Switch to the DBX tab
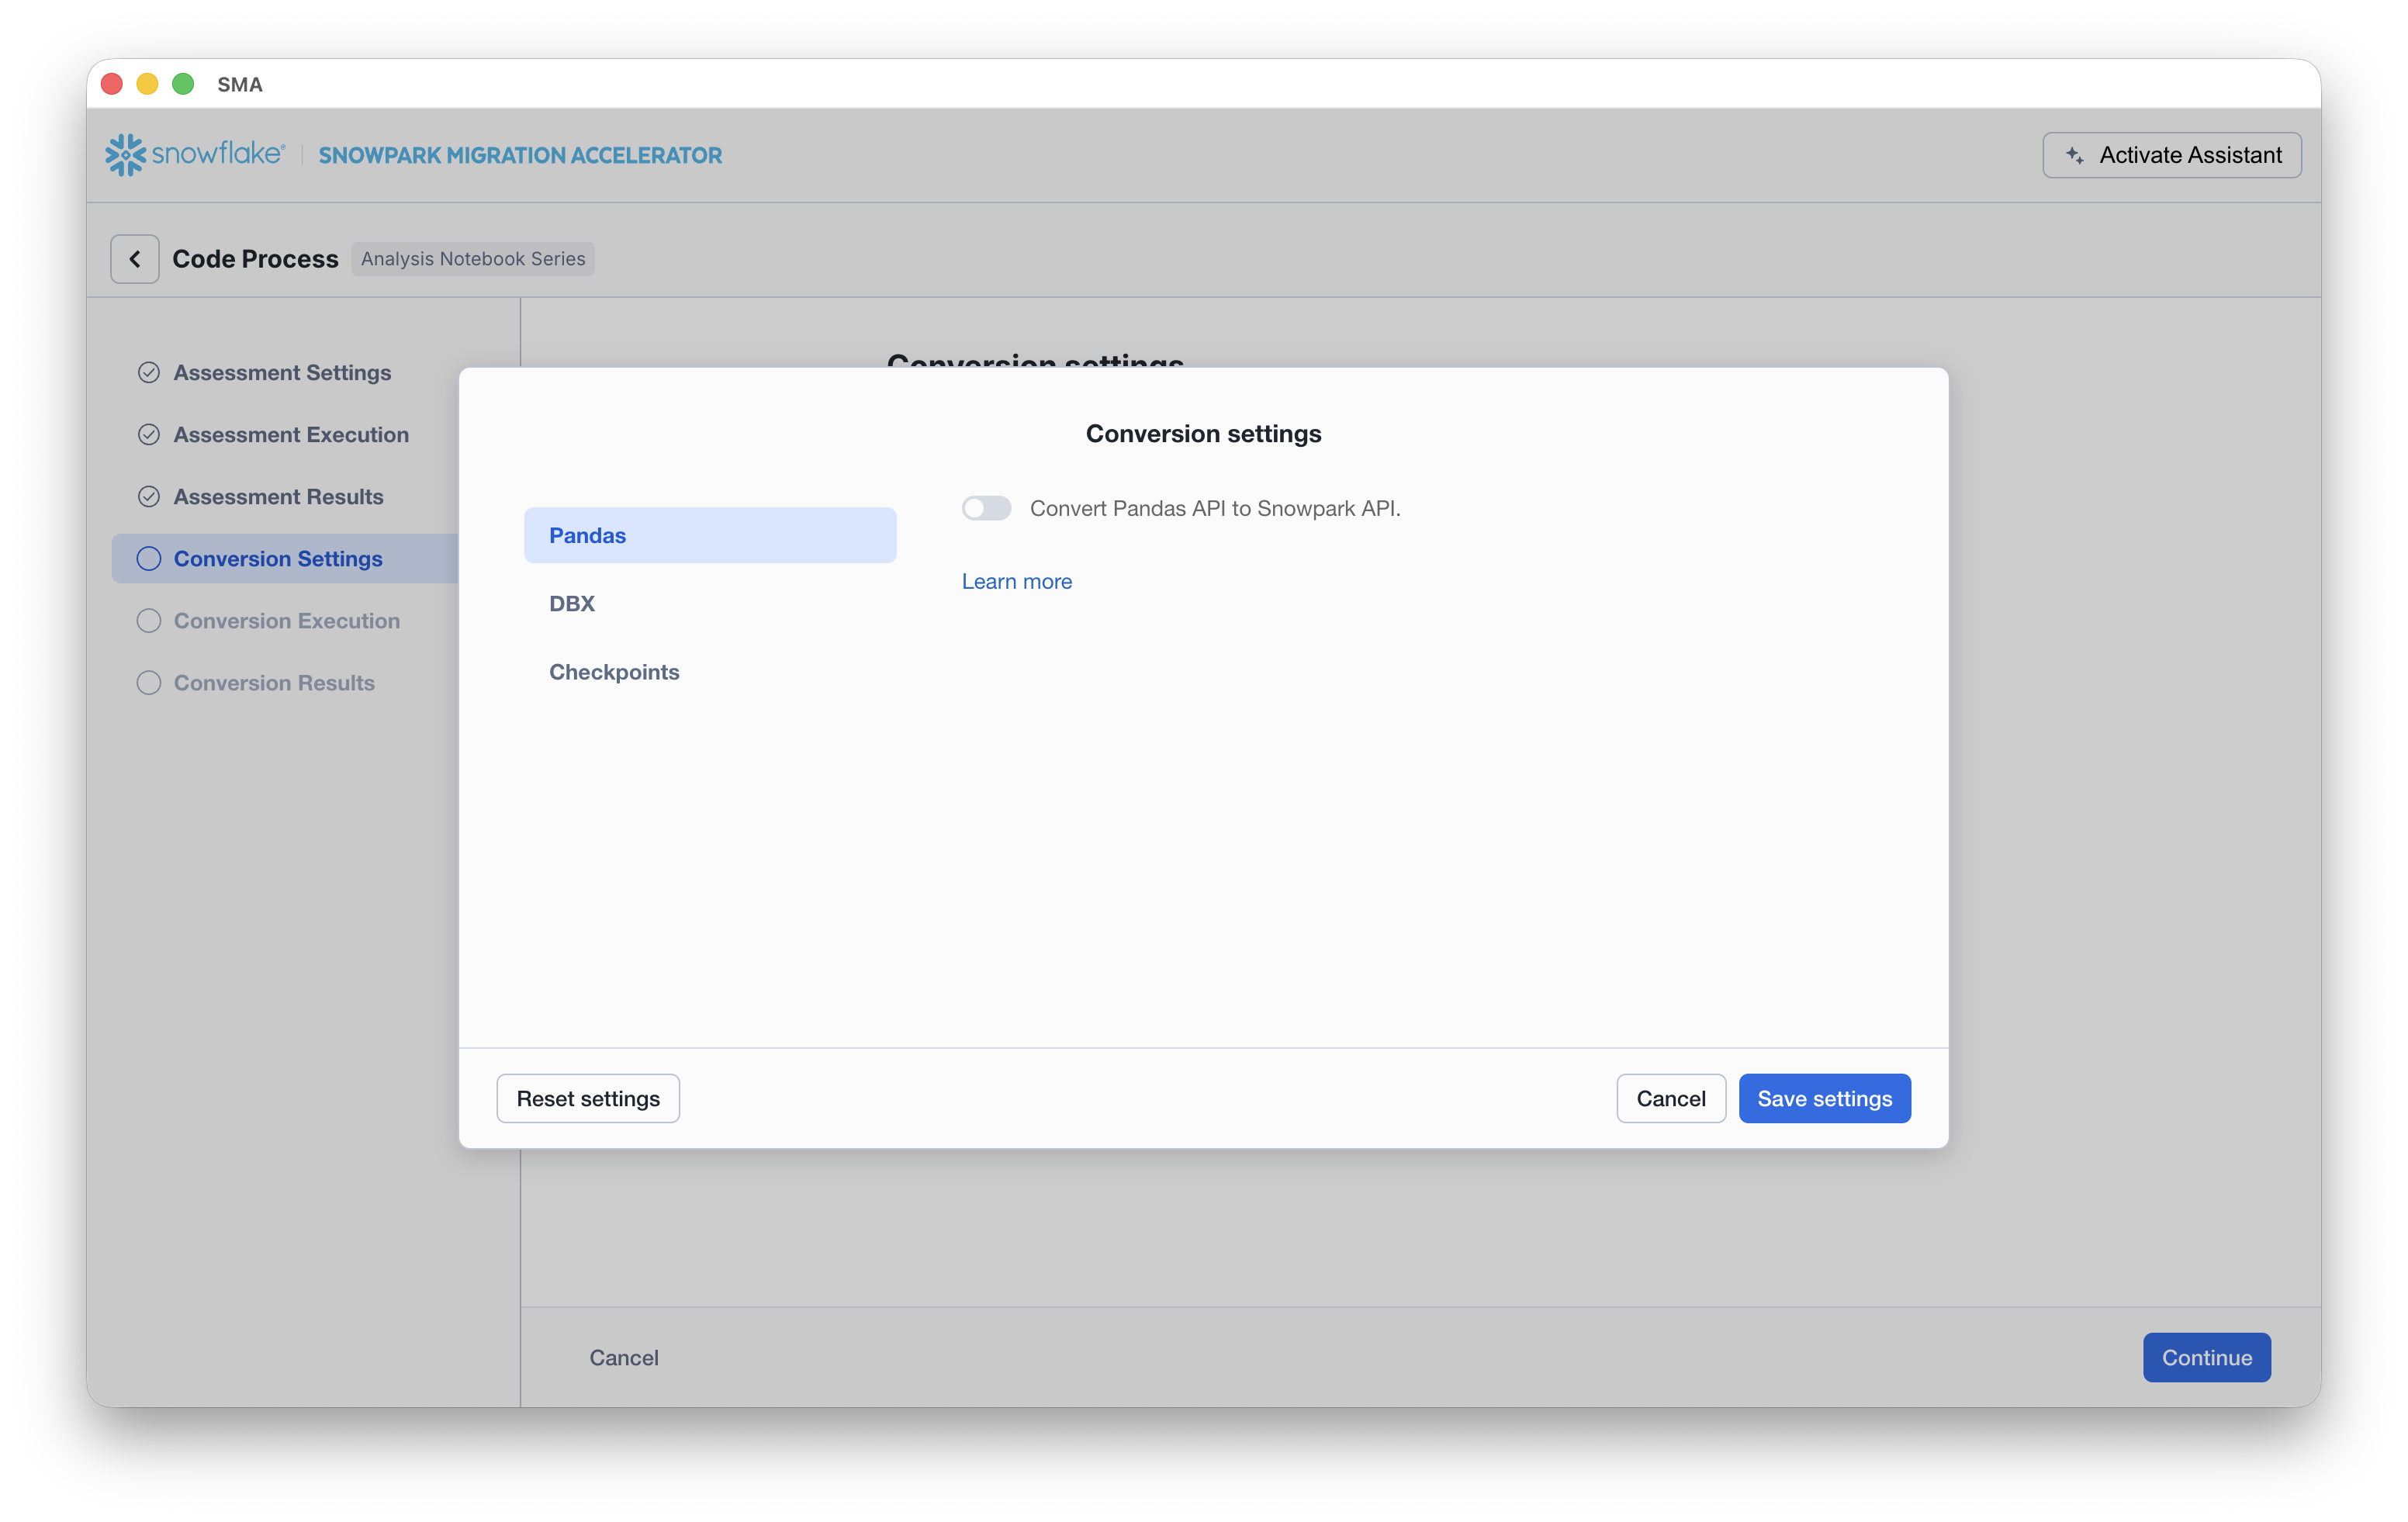The height and width of the screenshot is (1522, 2408). point(571,603)
